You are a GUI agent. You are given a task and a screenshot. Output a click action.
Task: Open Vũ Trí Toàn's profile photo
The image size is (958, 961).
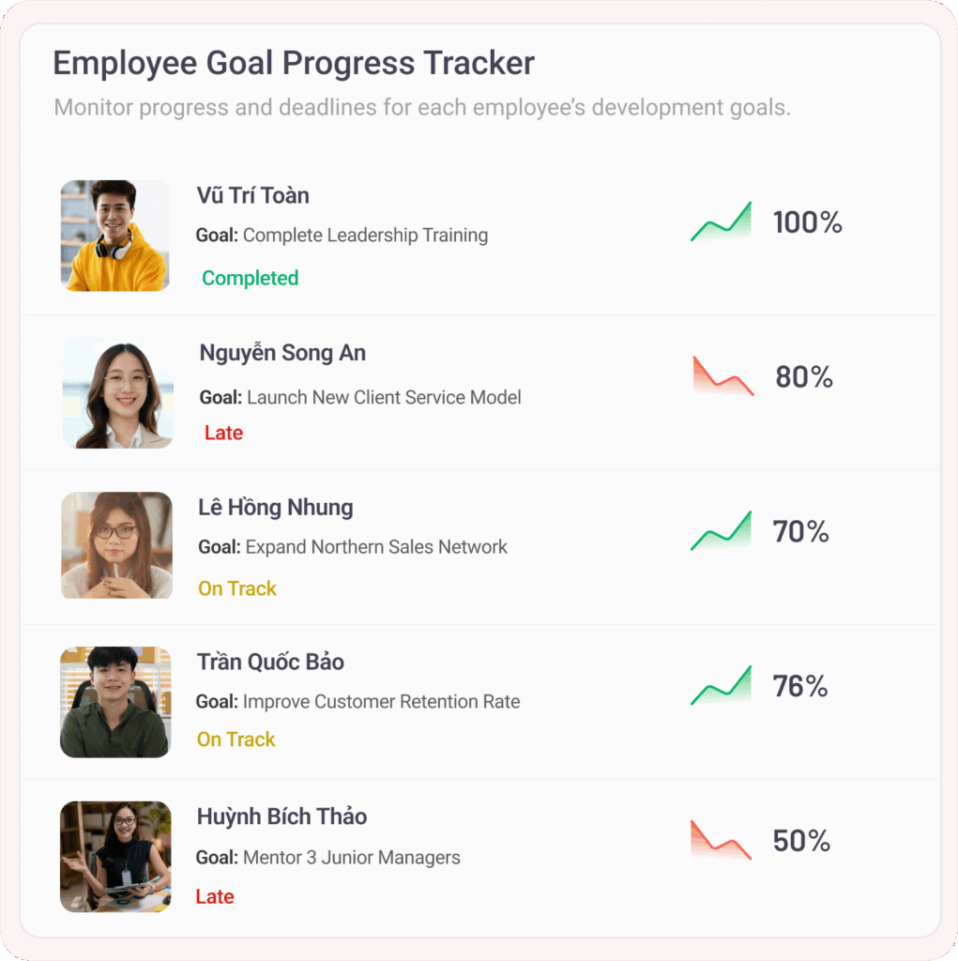point(114,236)
